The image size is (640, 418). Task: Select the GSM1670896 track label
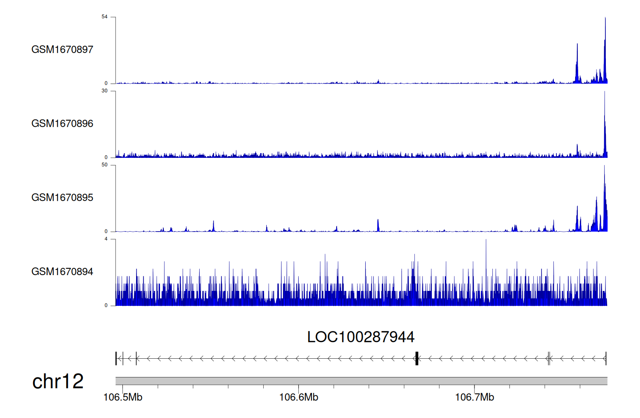tap(62, 124)
